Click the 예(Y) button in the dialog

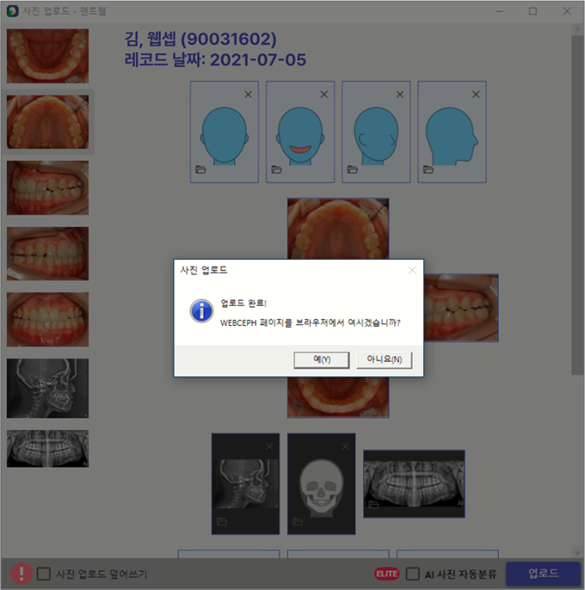pos(321,360)
